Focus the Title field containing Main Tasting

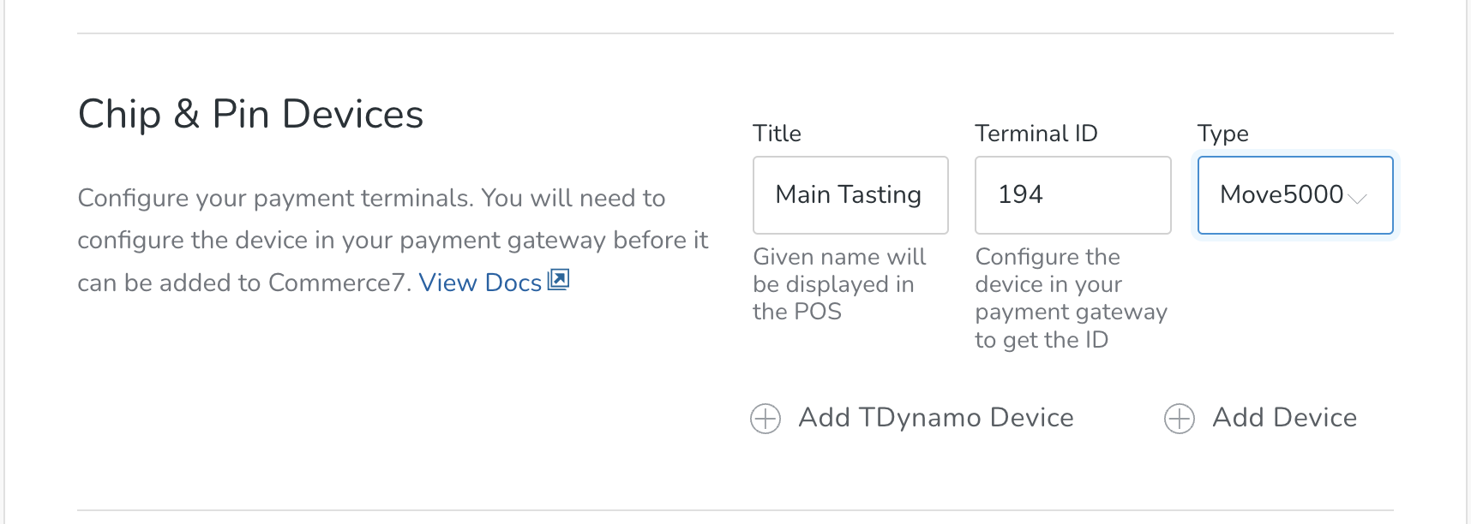click(850, 195)
